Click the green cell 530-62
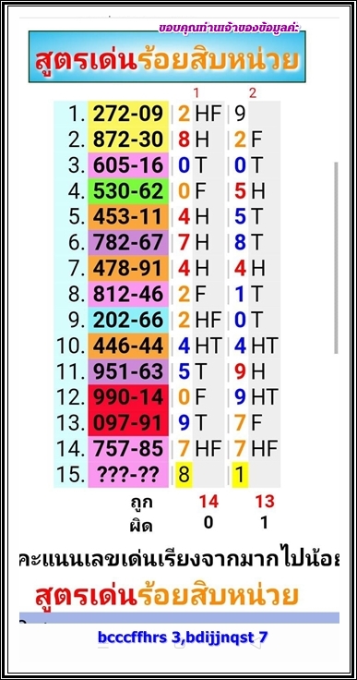This screenshot has height=680, width=357. 128,191
